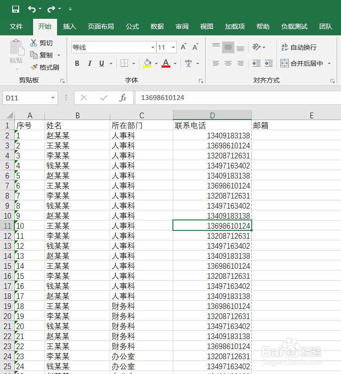Viewport: 341px width, 374px height.
Task: Open the 对齐方式 dialog launcher
Action: [332, 81]
